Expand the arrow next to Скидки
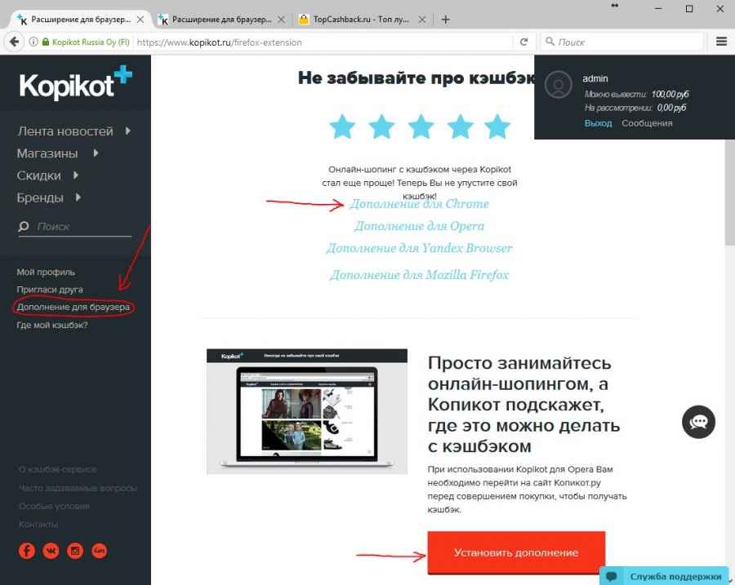The width and height of the screenshot is (735, 585). pos(76,175)
